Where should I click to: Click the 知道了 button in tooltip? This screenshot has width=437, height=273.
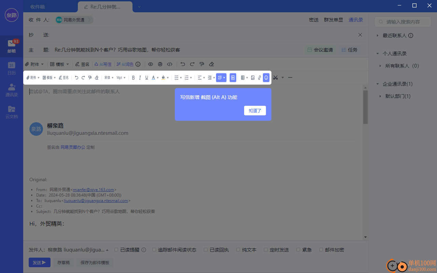tap(255, 111)
